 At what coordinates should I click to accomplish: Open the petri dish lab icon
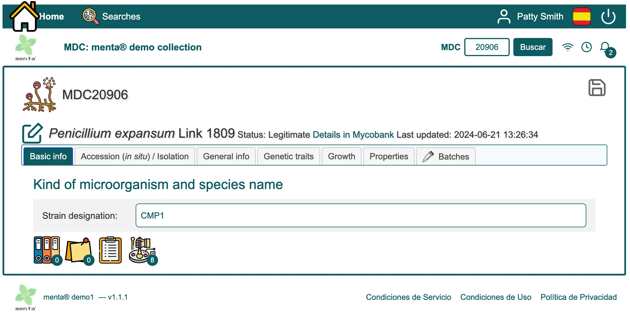(x=142, y=250)
